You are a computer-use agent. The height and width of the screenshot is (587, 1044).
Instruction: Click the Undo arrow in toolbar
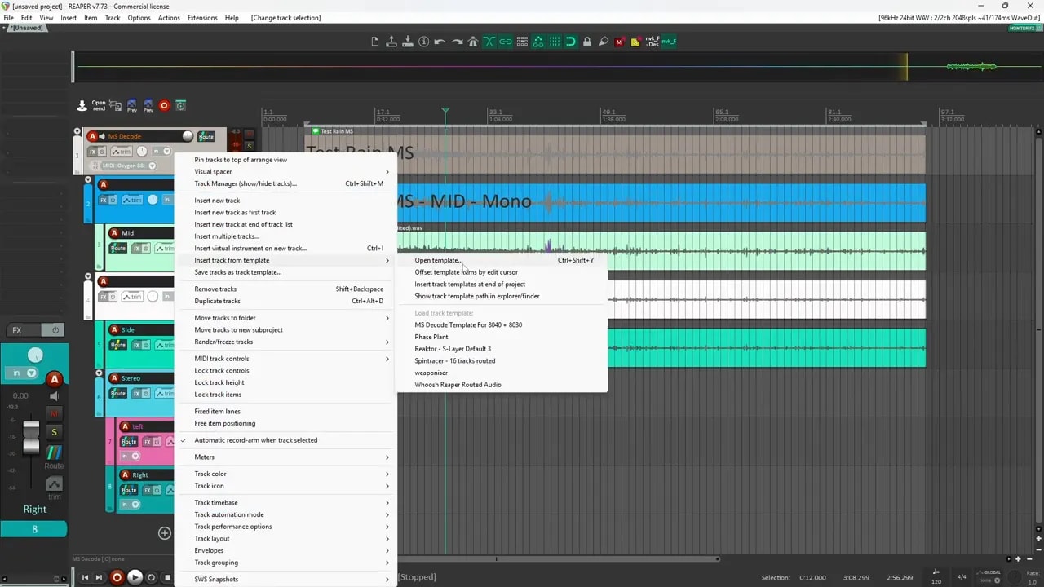pos(440,42)
